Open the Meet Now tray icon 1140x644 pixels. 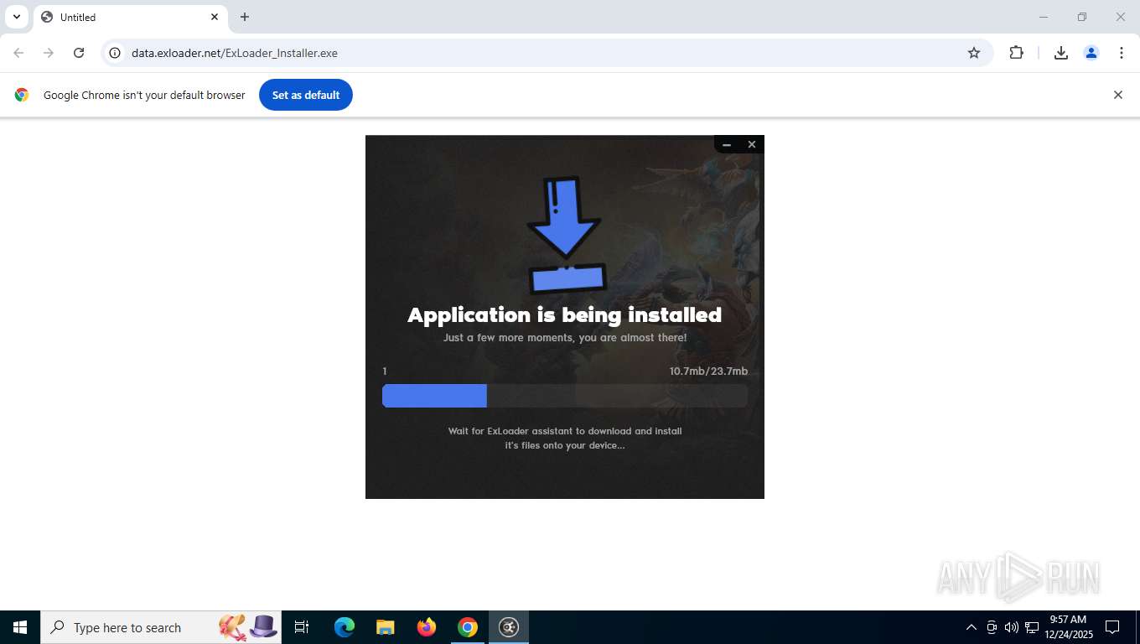992,627
